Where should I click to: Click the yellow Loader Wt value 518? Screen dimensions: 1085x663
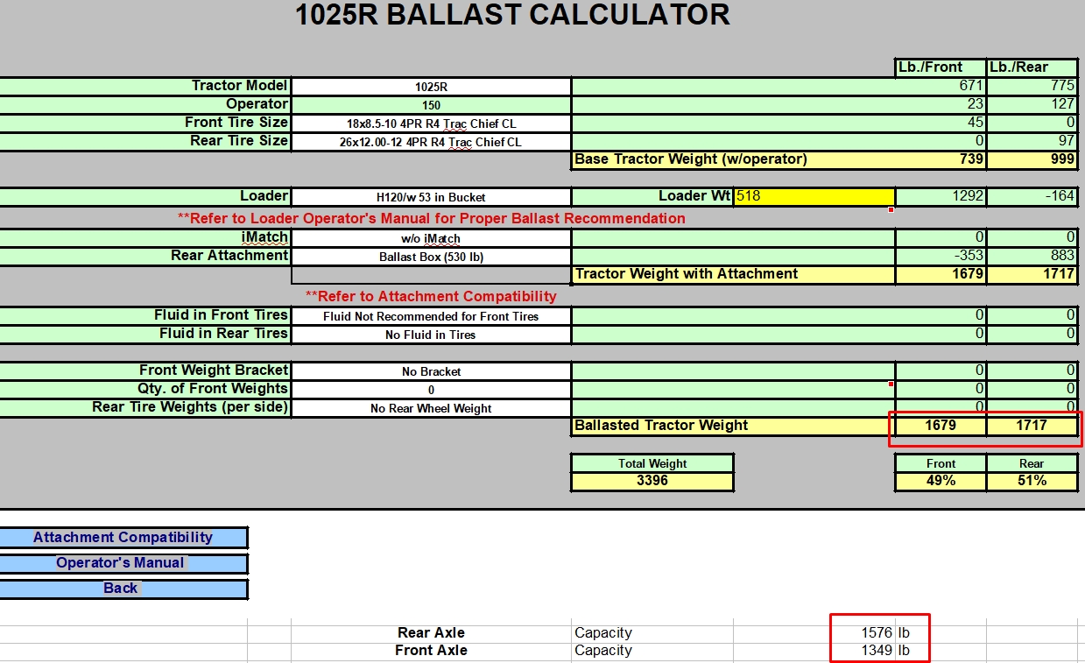814,196
